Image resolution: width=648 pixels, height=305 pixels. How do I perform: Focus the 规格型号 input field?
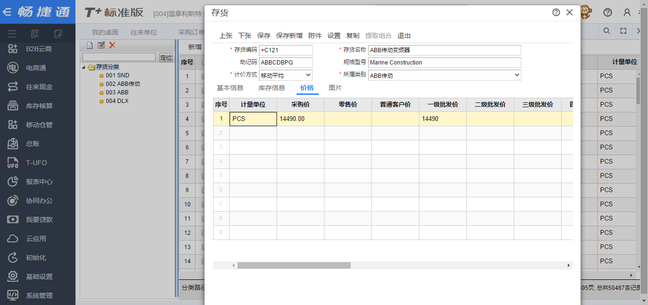pyautogui.click(x=444, y=63)
